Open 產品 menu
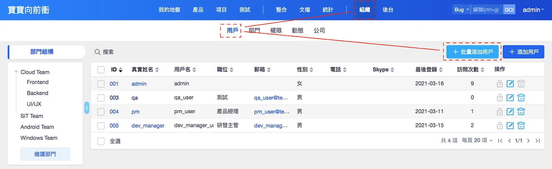This screenshot has width=552, height=169. click(x=198, y=10)
